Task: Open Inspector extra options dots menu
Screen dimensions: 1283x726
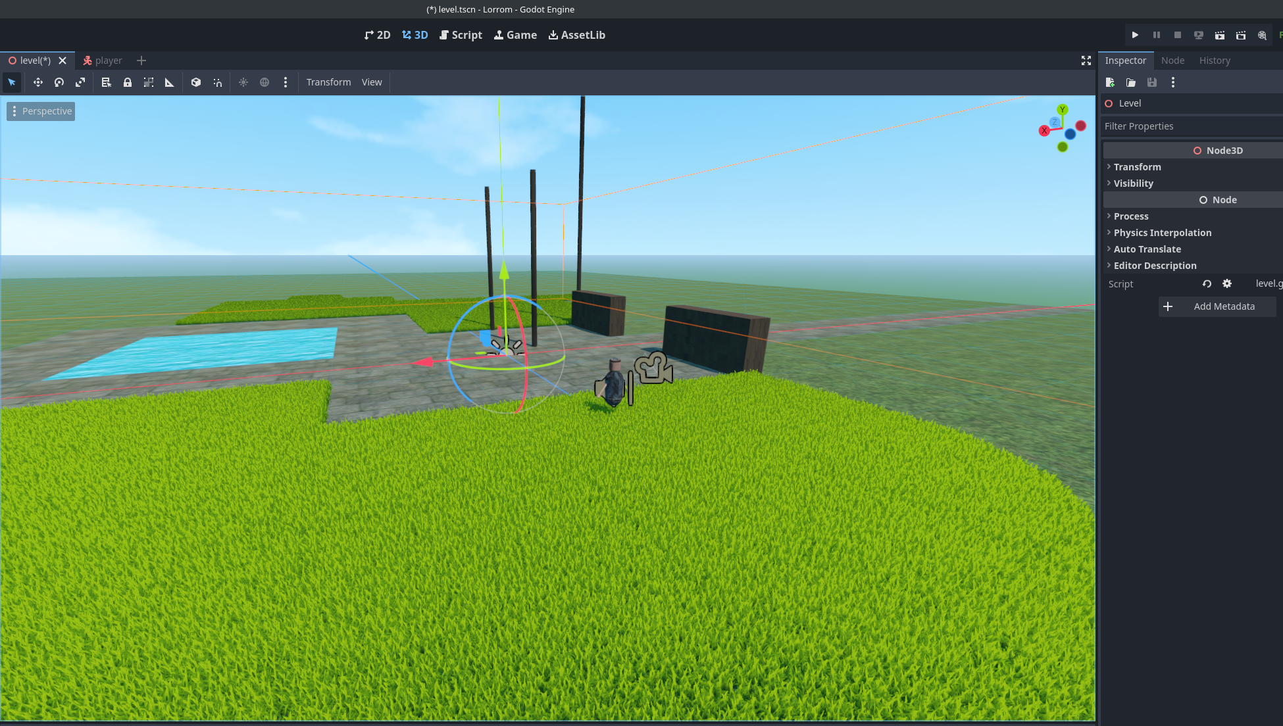Action: click(x=1173, y=82)
